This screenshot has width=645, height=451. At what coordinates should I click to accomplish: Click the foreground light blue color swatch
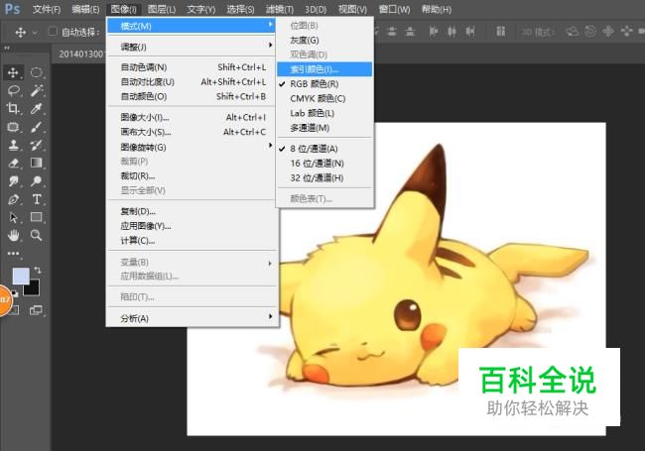[20, 275]
